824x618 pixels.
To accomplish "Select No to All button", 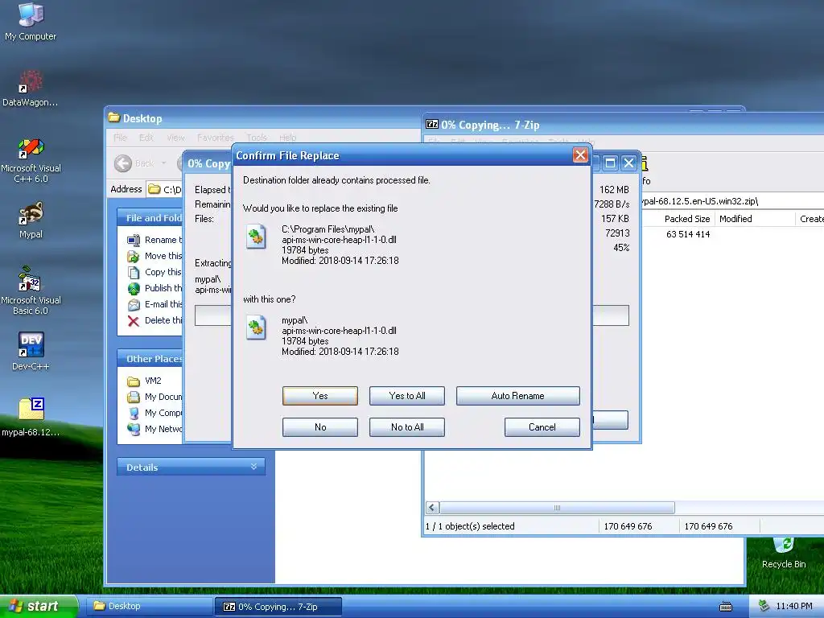I will click(x=406, y=427).
